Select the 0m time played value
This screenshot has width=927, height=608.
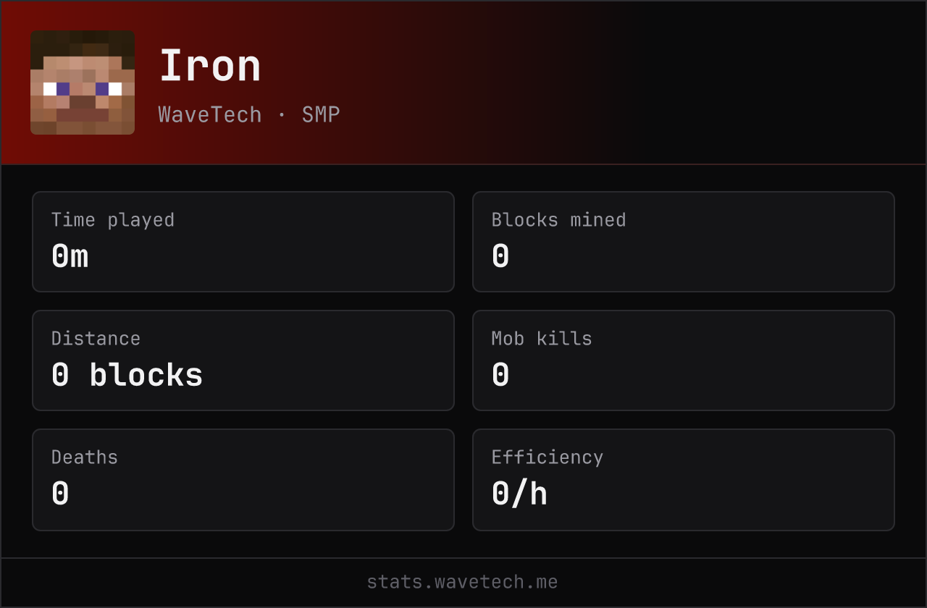70,256
